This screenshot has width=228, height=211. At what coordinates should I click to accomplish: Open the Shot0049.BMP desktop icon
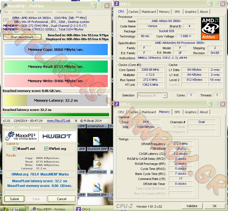(97, 144)
